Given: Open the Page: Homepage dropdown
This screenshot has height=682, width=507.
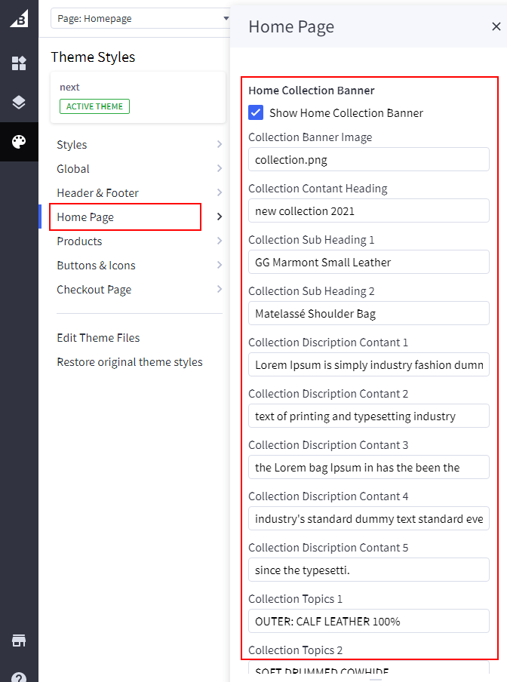Looking at the screenshot, I should pyautogui.click(x=140, y=18).
